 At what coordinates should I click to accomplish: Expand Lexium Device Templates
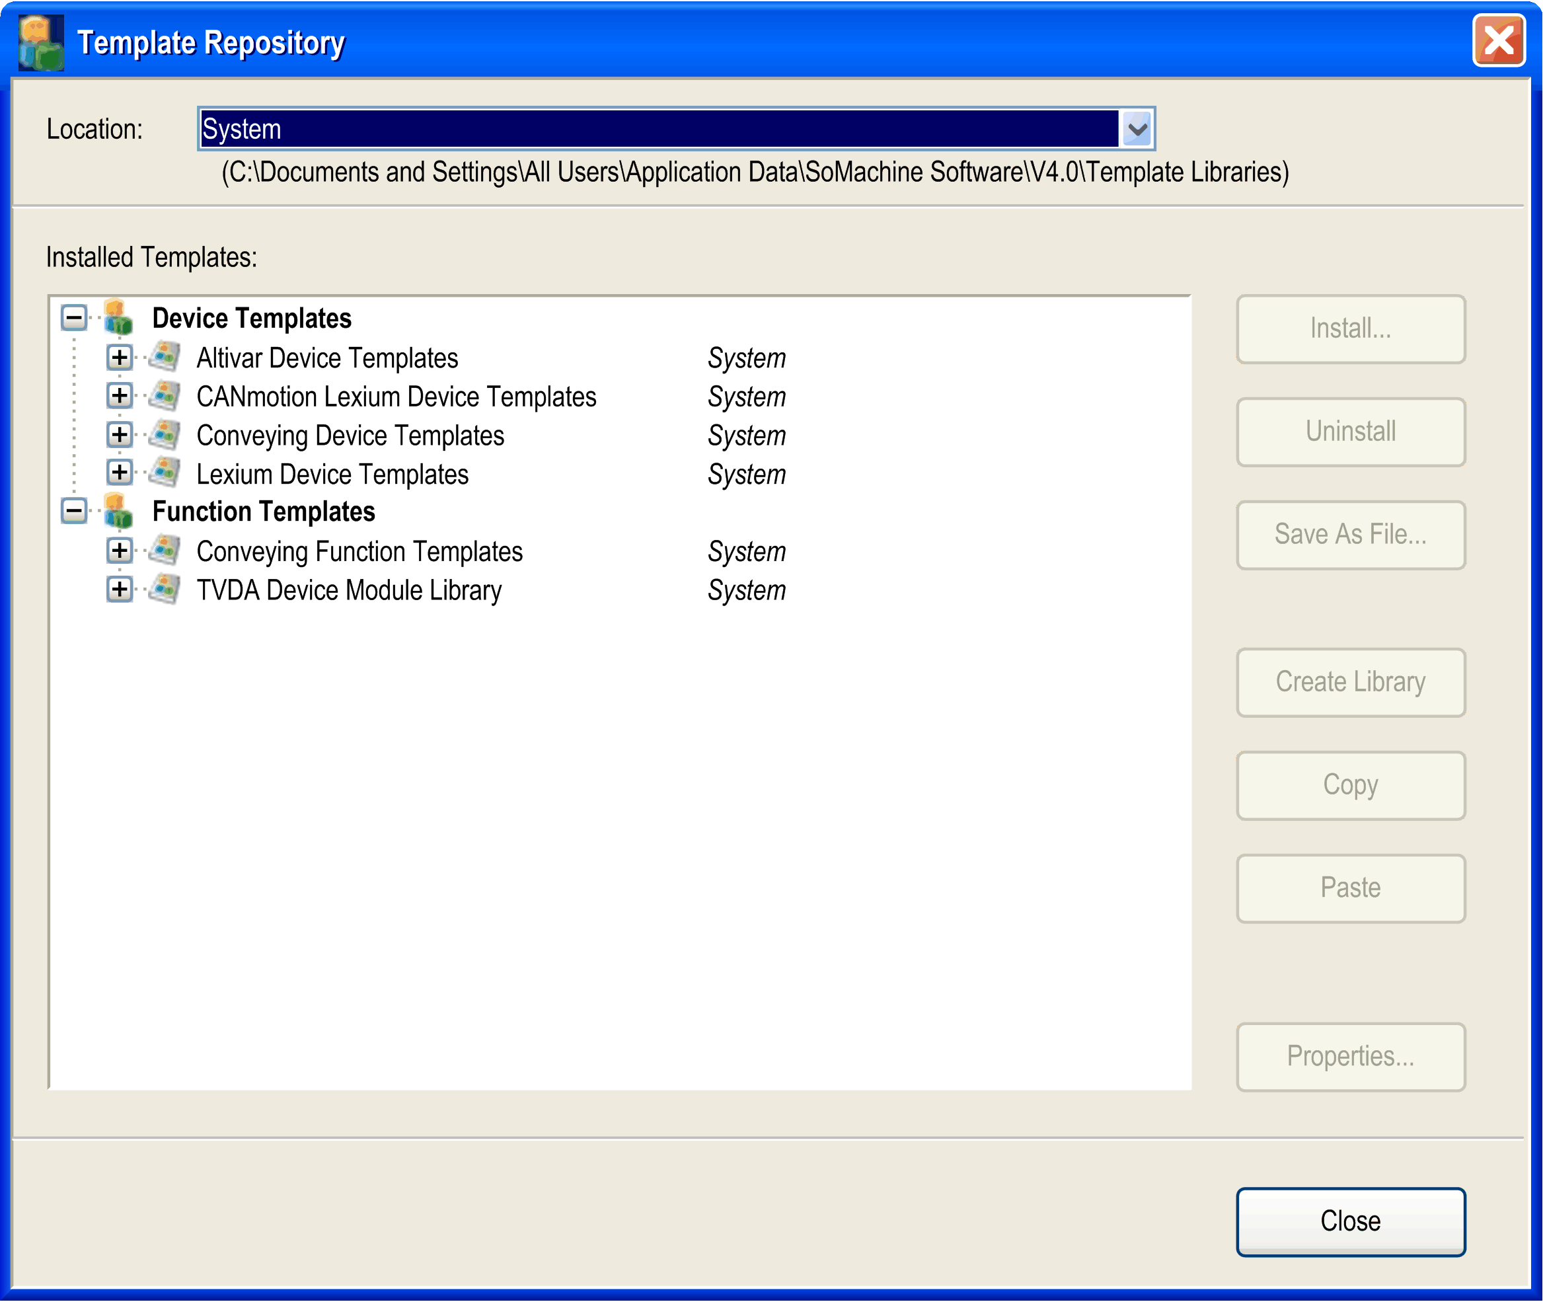click(x=120, y=473)
